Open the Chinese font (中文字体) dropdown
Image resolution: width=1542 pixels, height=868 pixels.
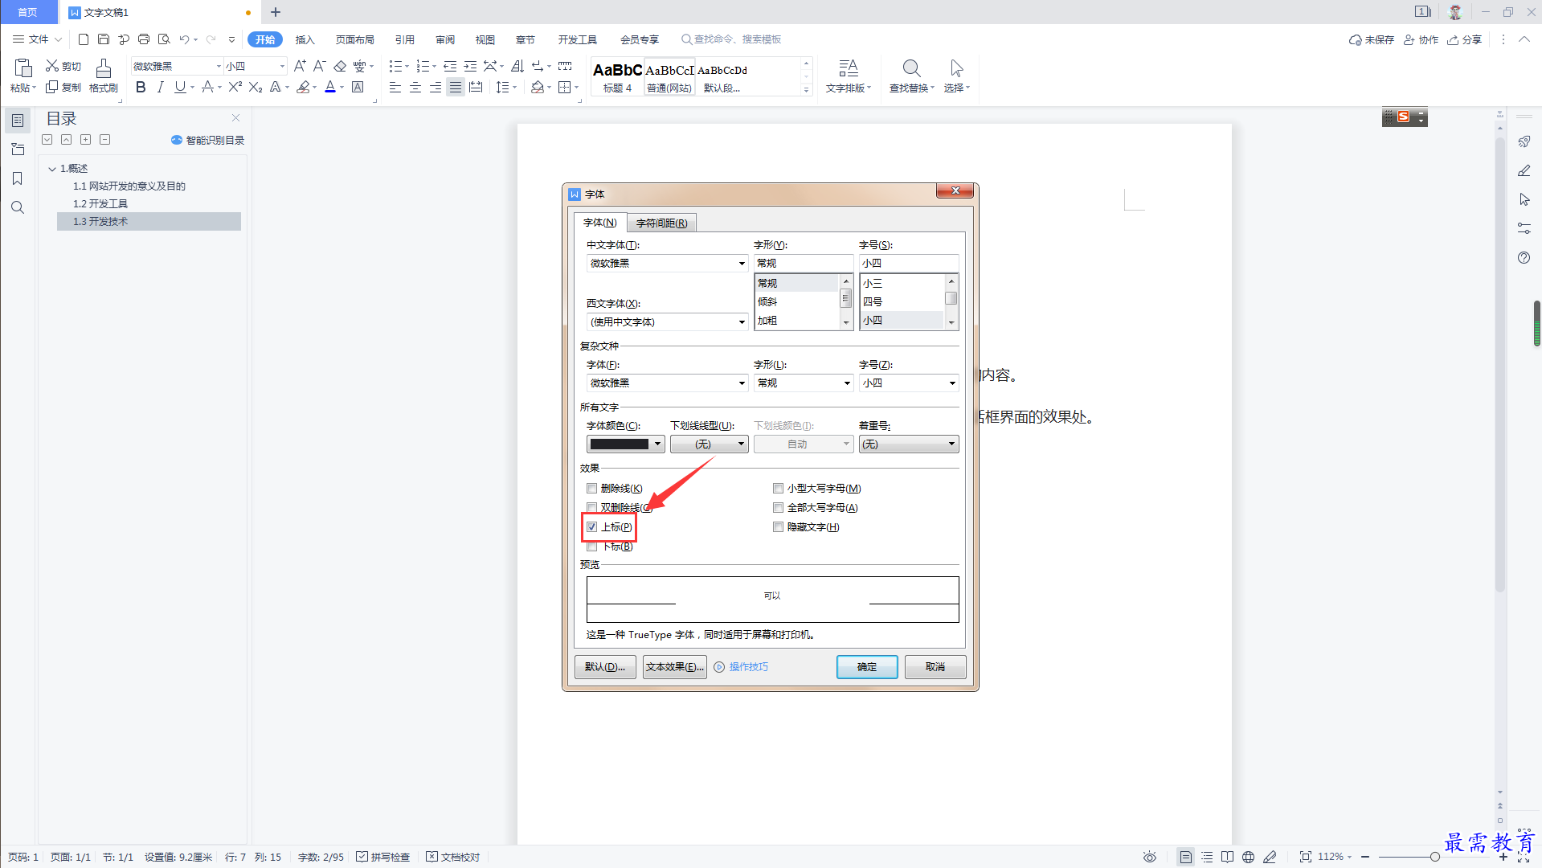click(742, 264)
